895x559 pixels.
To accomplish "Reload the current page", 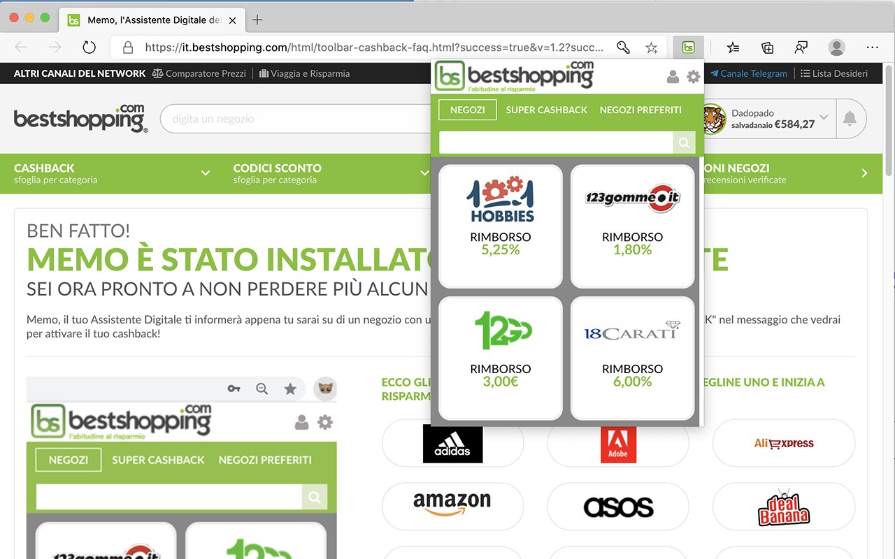I will coord(89,48).
